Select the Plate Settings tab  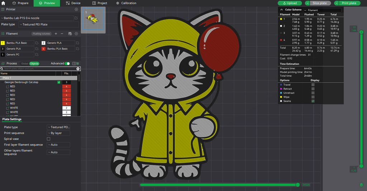tap(12, 119)
